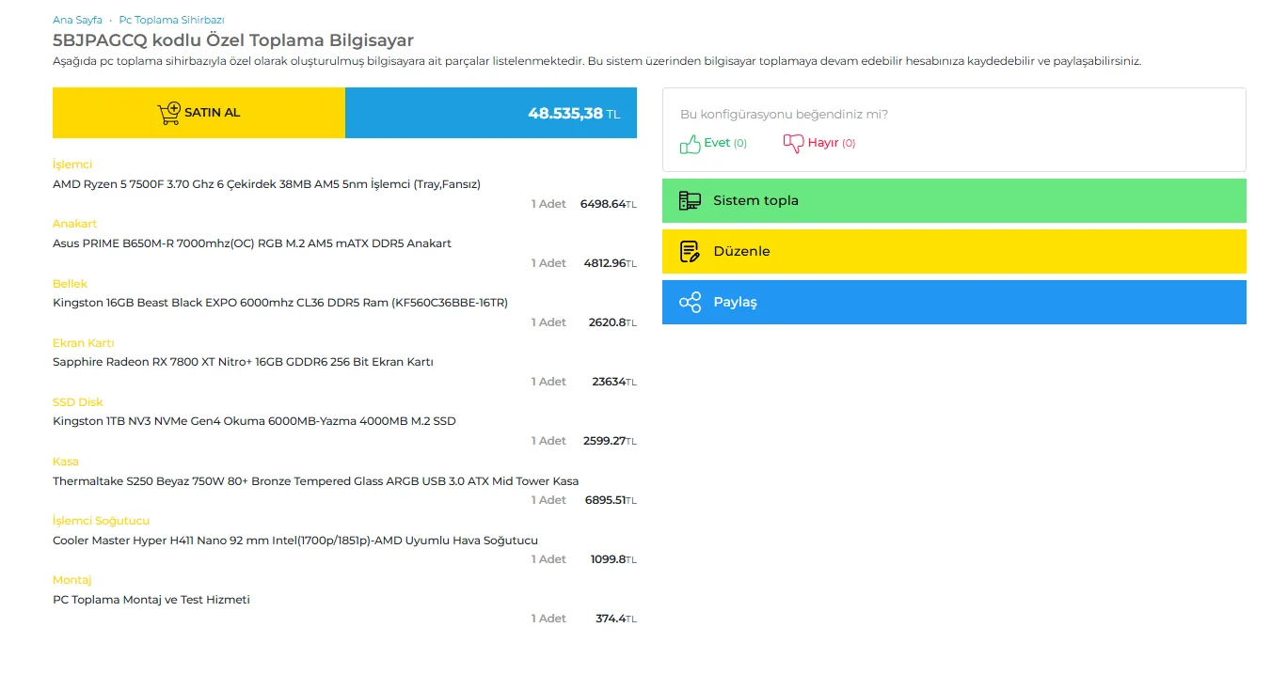Click the thumbs-up Evet icon
This screenshot has width=1287, height=690.
pos(691,143)
